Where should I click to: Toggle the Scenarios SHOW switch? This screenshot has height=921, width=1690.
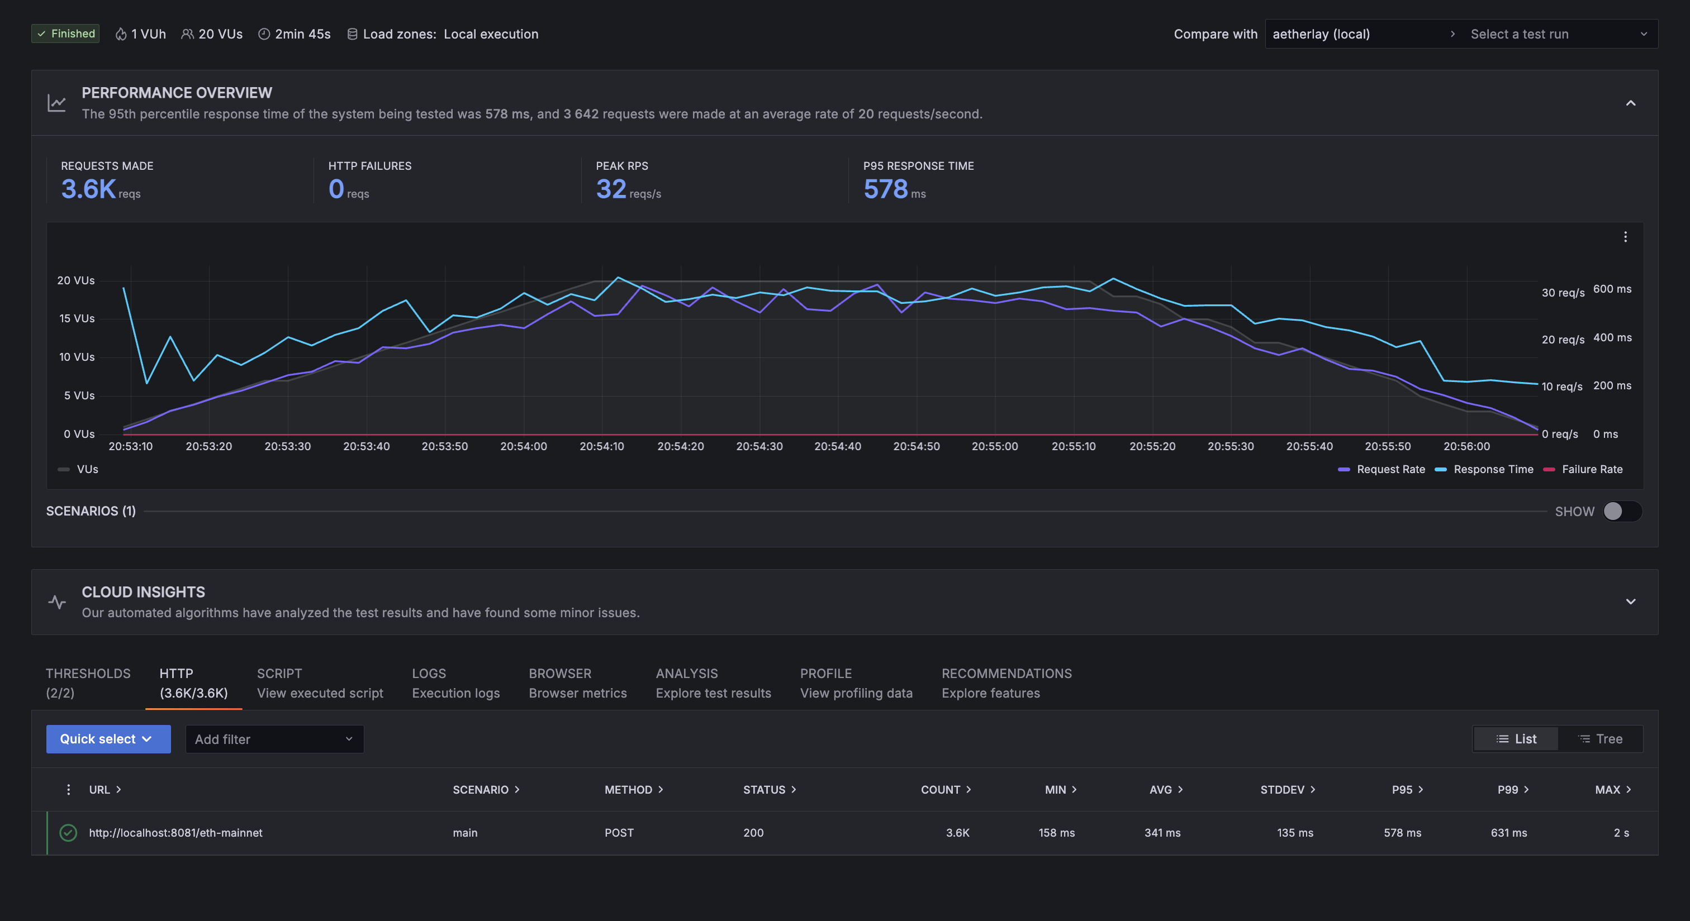1622,511
